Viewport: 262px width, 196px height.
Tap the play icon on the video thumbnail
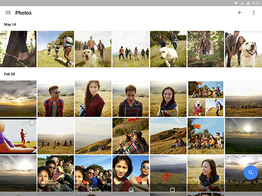point(32,123)
